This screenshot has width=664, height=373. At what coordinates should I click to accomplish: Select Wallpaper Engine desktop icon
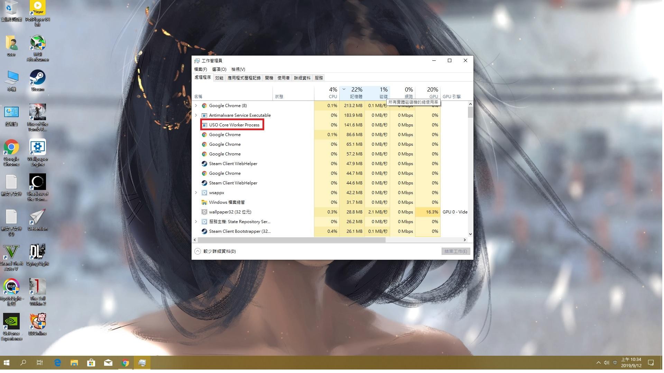[37, 152]
